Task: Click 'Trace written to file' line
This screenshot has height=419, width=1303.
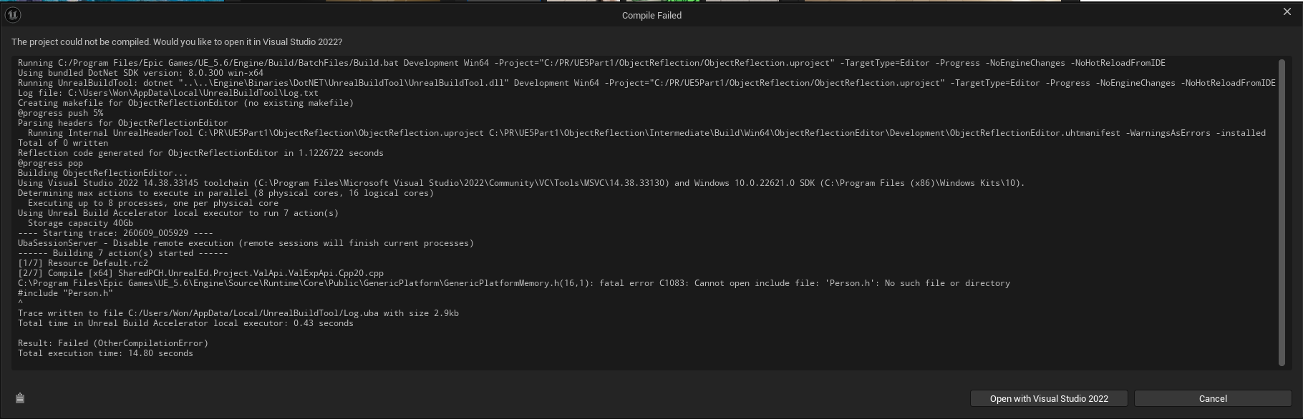Action: tap(238, 313)
